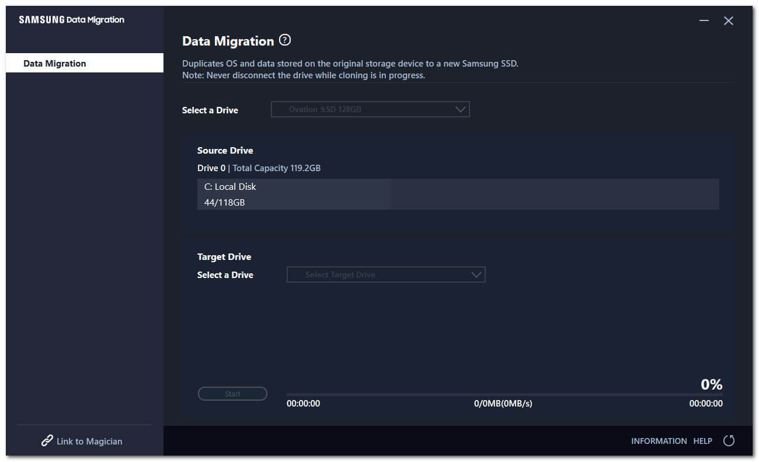Click the refresh icon in the bottom bar

729,441
